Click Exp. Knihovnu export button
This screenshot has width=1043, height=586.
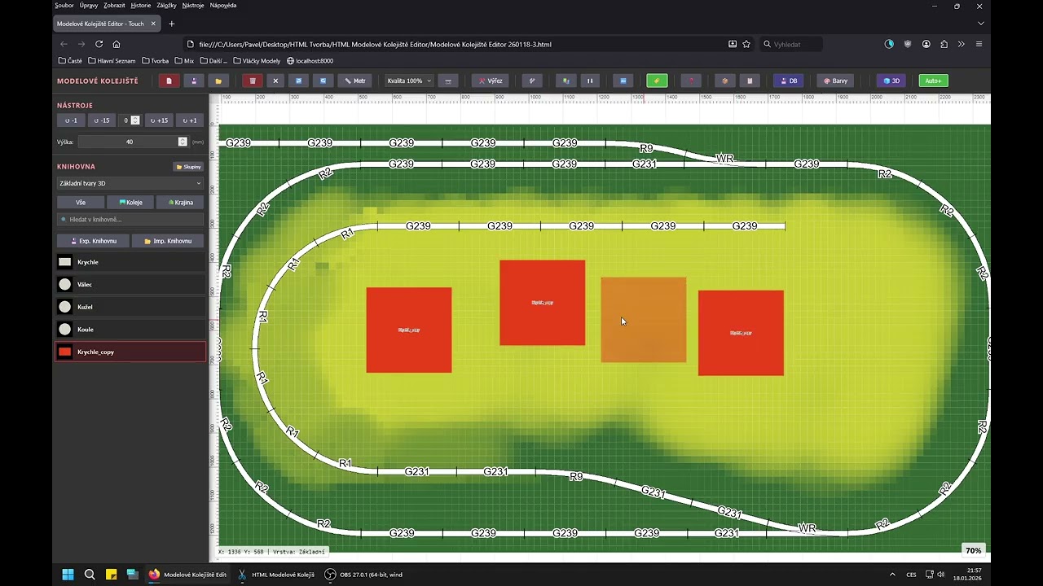tap(92, 241)
